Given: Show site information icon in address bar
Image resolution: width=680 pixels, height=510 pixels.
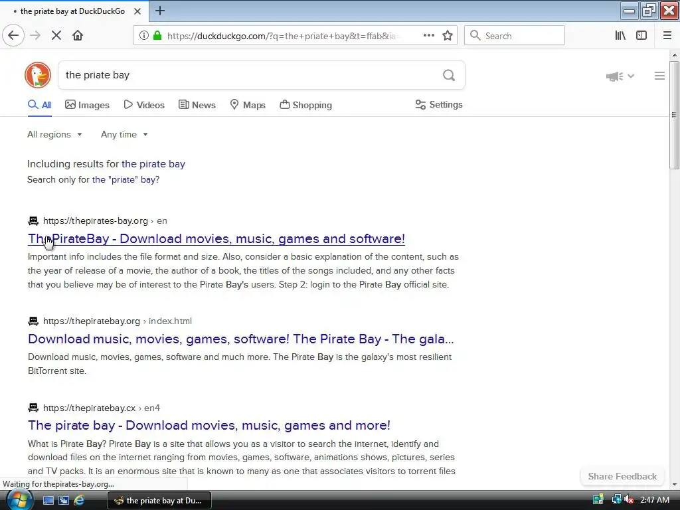Looking at the screenshot, I should pyautogui.click(x=143, y=36).
